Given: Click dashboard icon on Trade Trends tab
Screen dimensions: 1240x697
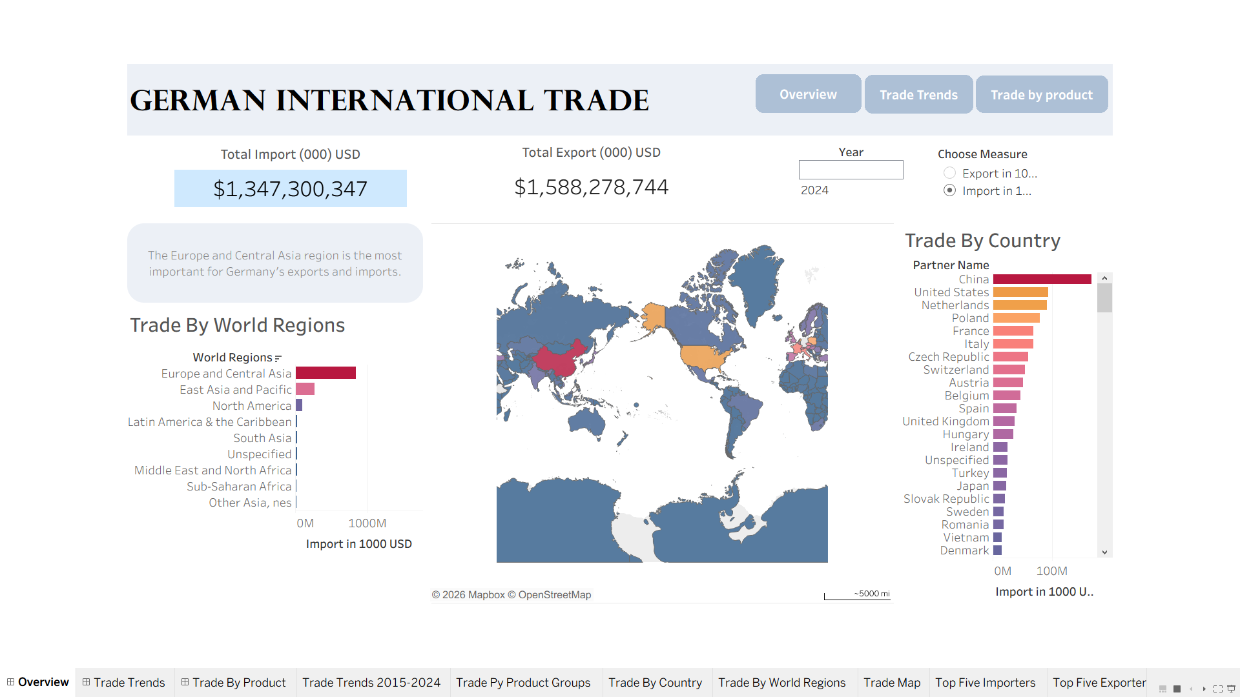Looking at the screenshot, I should point(86,682).
